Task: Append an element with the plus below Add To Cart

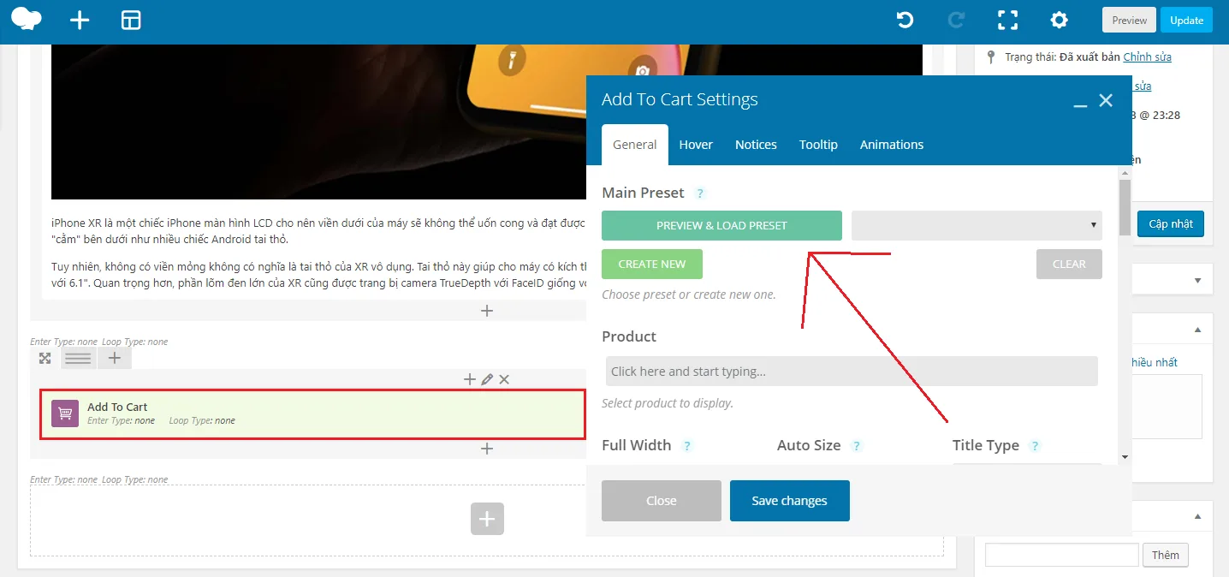Action: point(487,448)
